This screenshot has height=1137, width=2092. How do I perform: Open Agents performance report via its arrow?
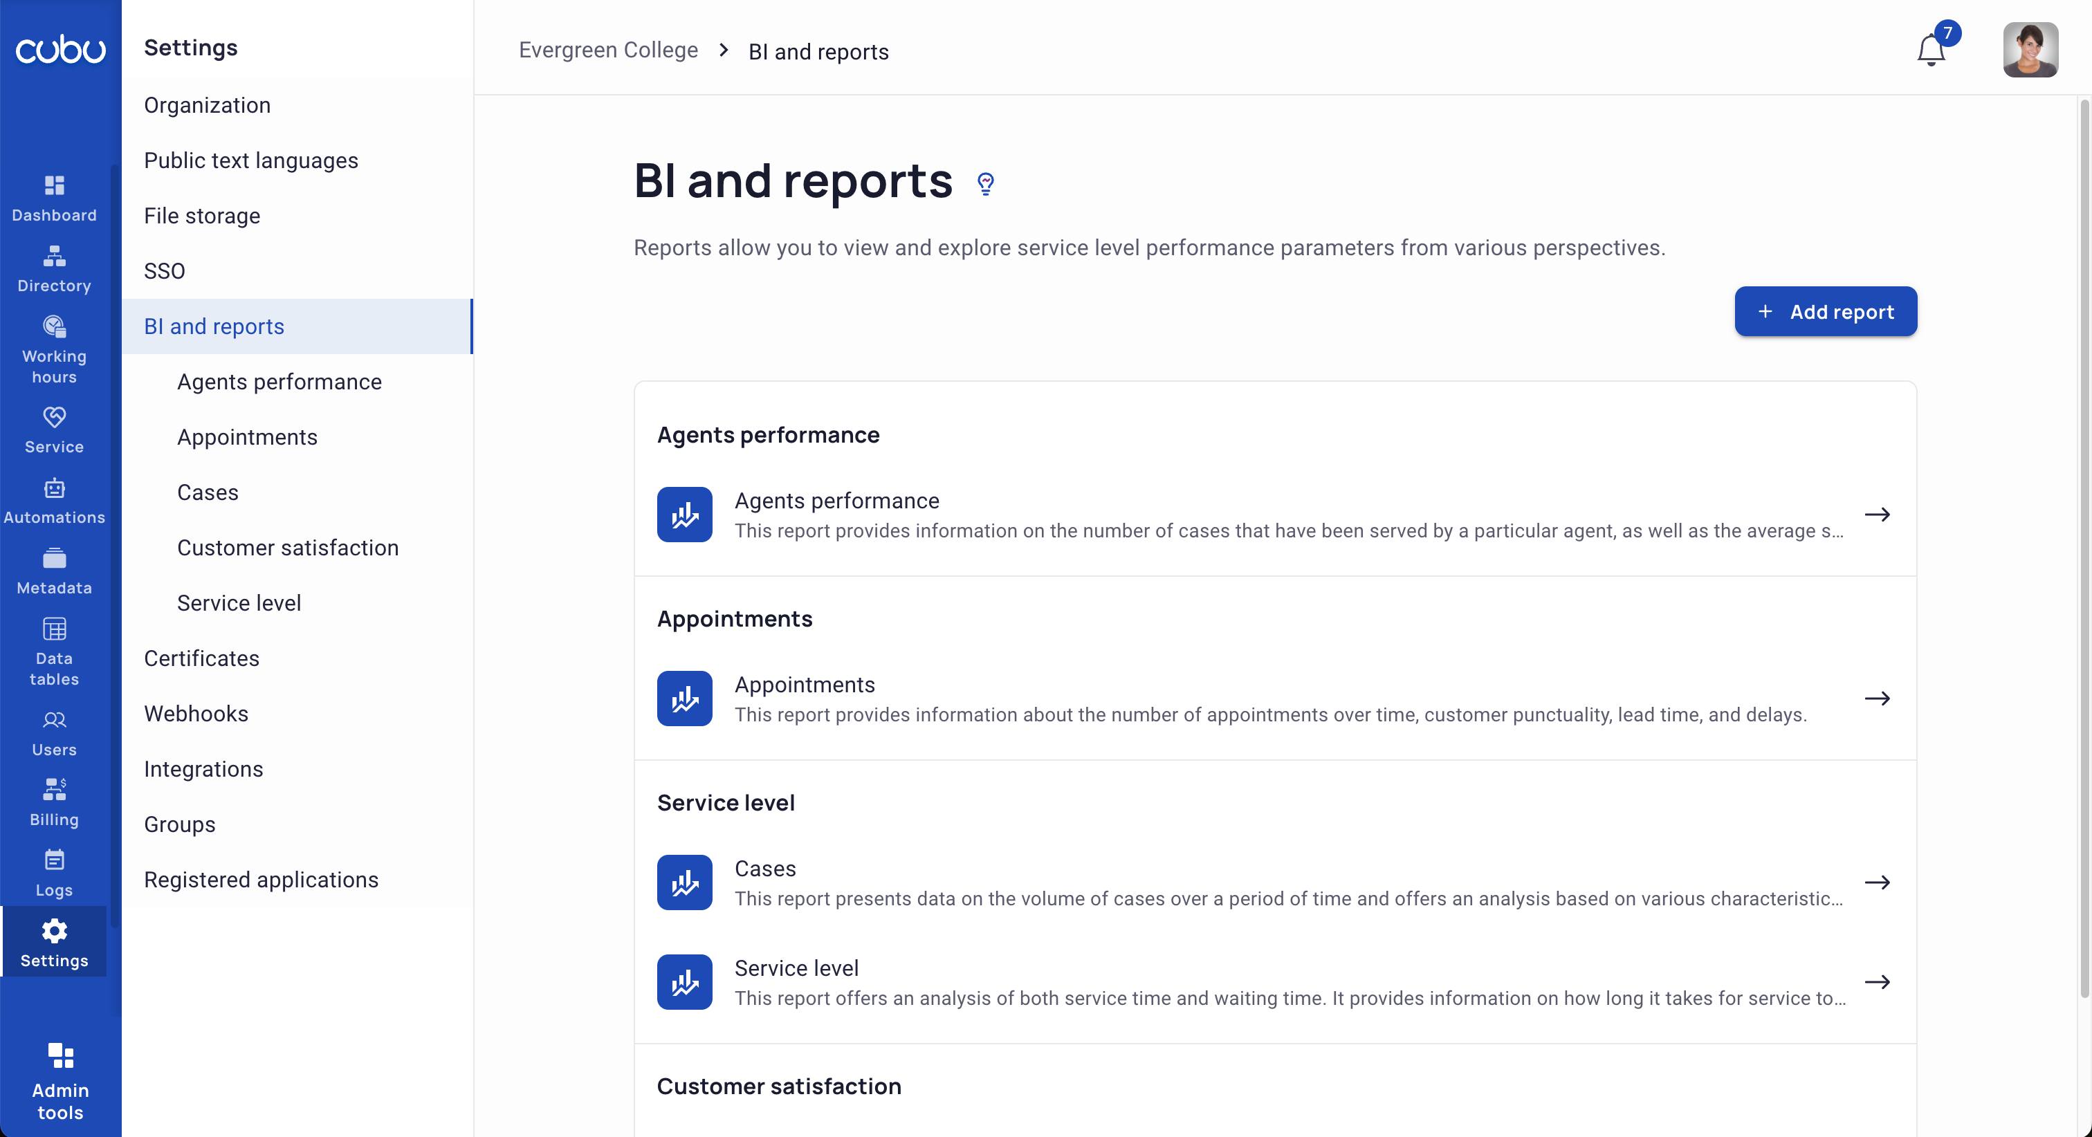(1877, 515)
